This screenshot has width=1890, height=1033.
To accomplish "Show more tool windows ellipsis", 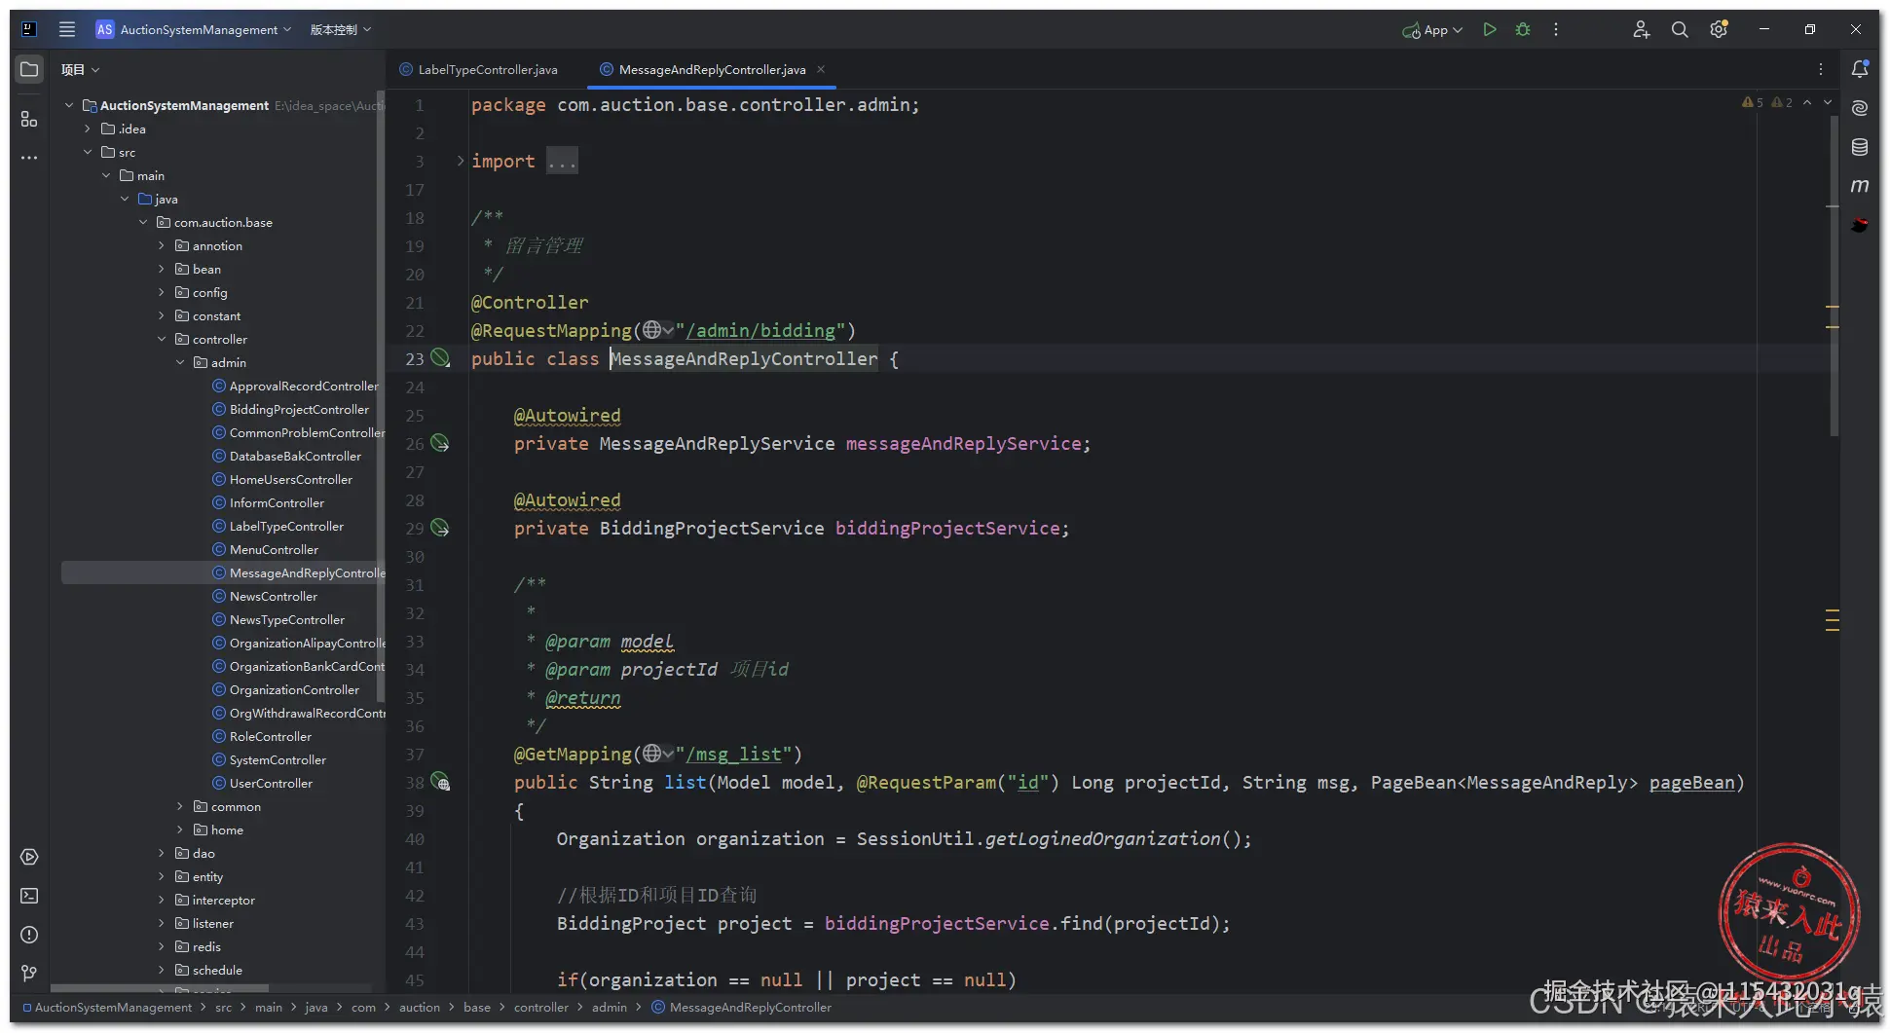I will click(29, 157).
